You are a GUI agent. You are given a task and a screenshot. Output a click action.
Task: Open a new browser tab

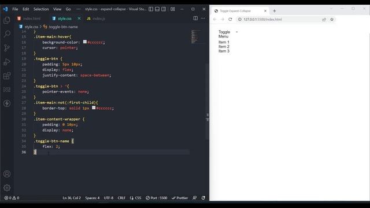[274, 11]
